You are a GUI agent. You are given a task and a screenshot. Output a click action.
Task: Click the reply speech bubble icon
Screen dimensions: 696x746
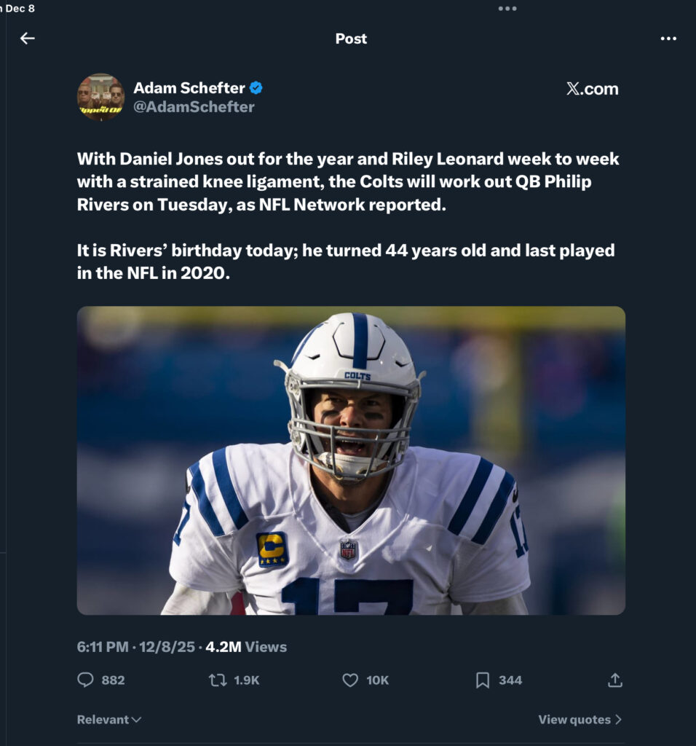pyautogui.click(x=86, y=680)
